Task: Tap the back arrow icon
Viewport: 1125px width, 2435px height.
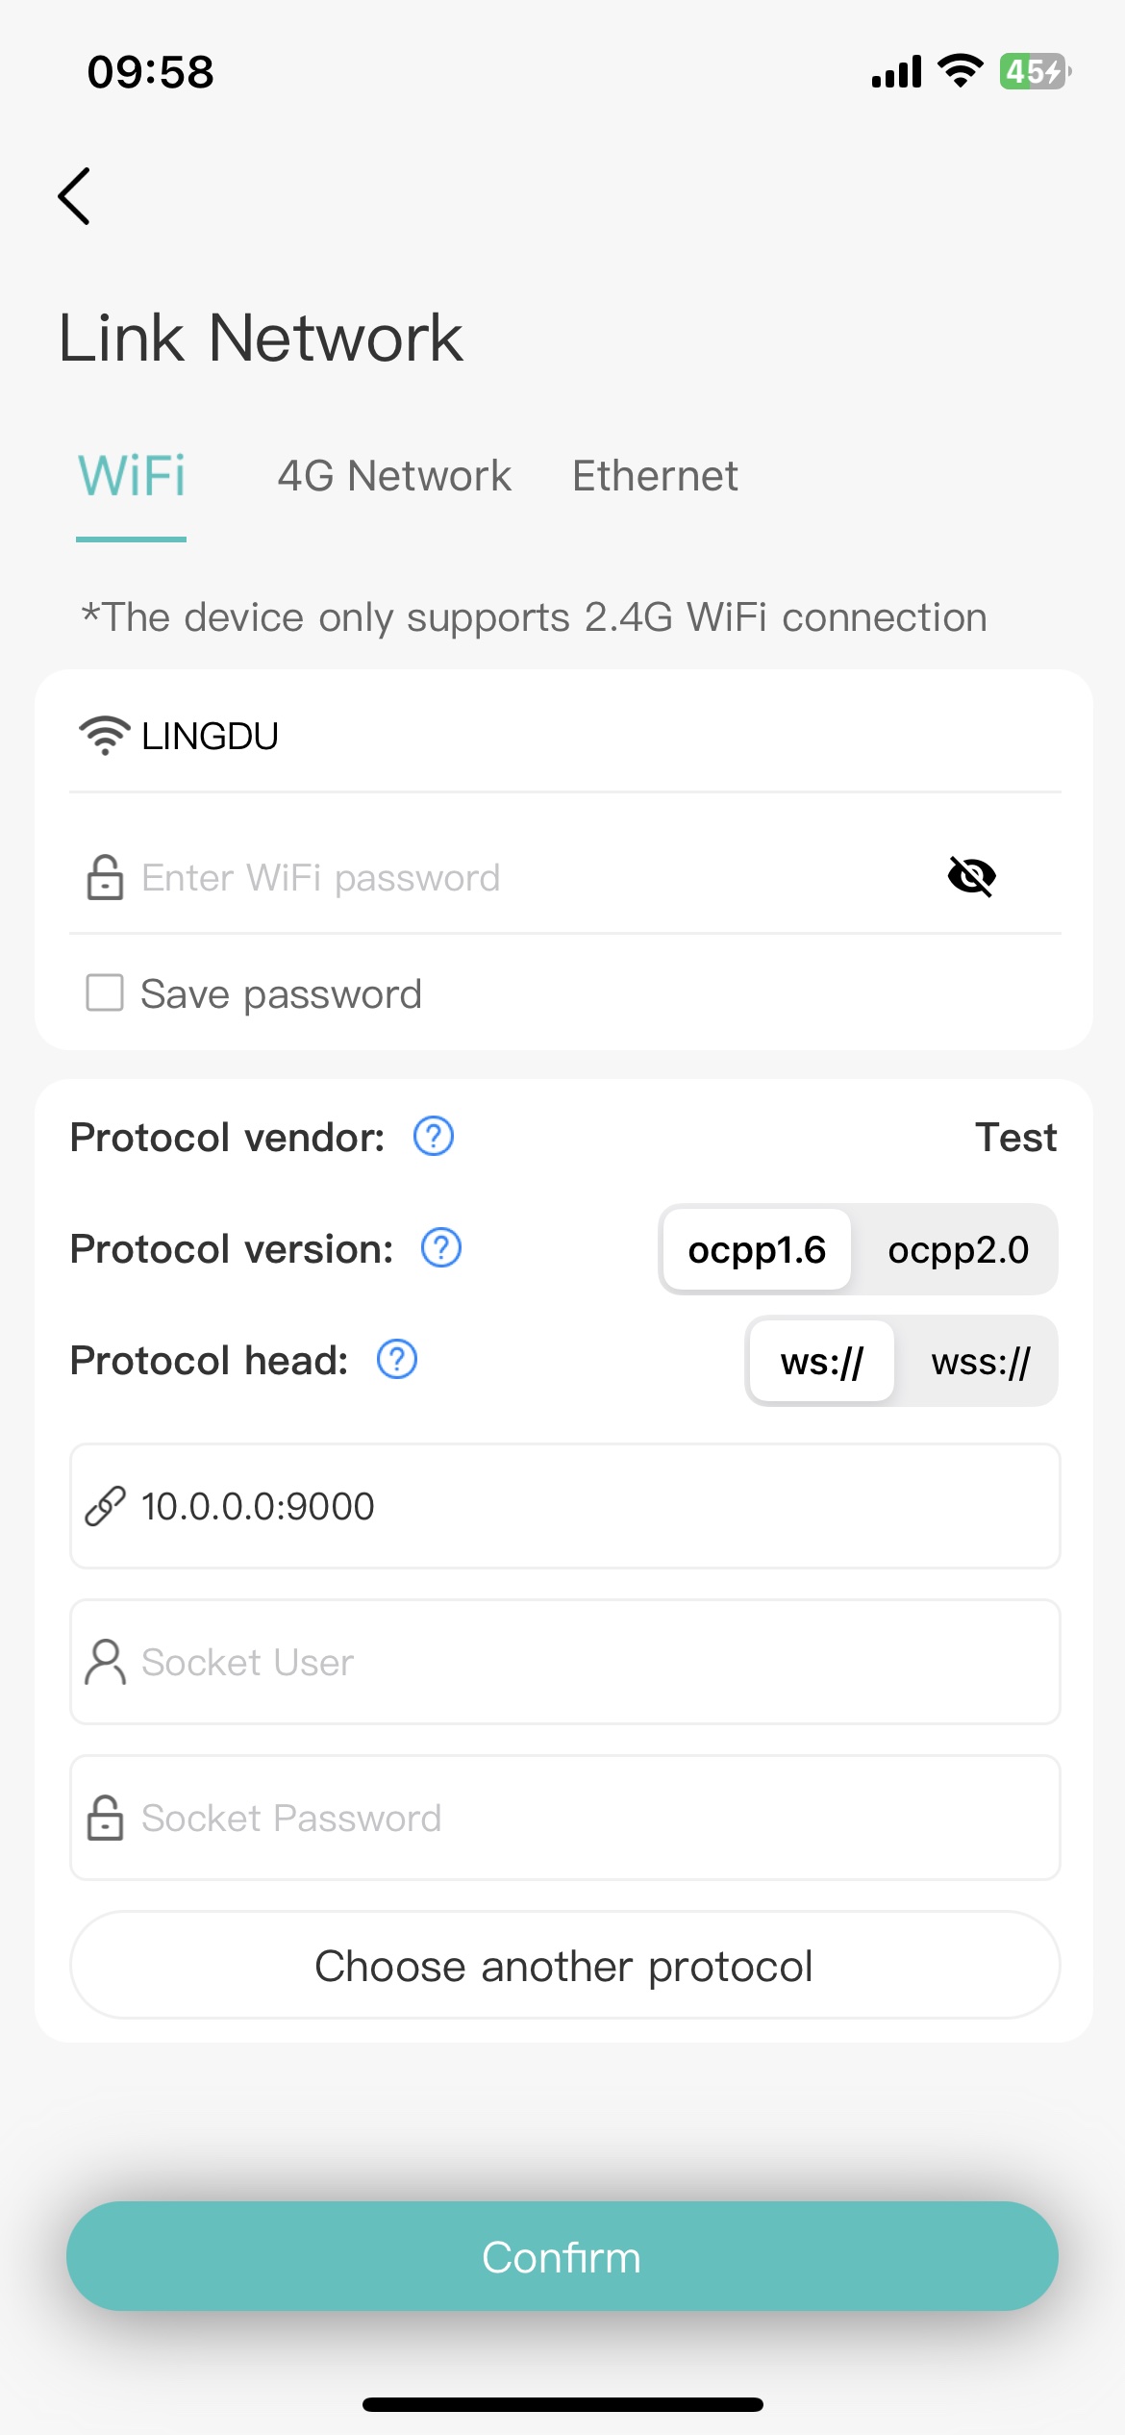Action: click(x=74, y=196)
